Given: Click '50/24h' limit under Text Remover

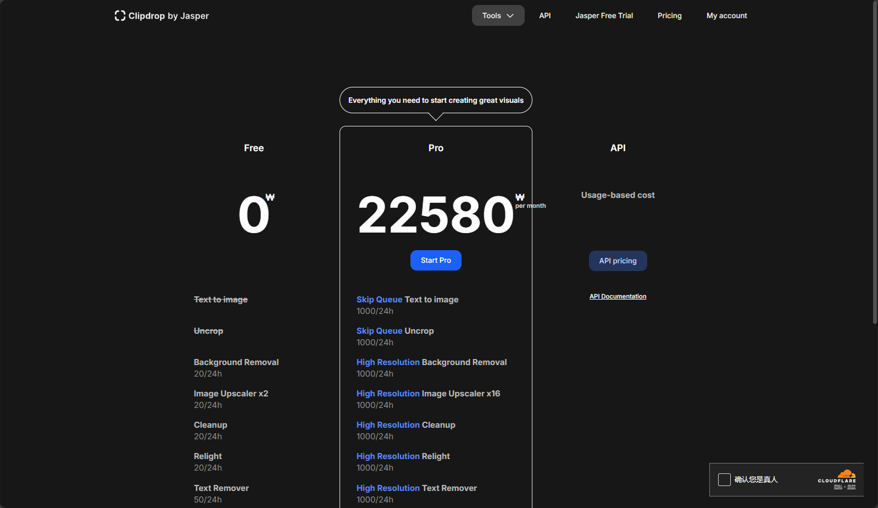Looking at the screenshot, I should click(x=208, y=500).
